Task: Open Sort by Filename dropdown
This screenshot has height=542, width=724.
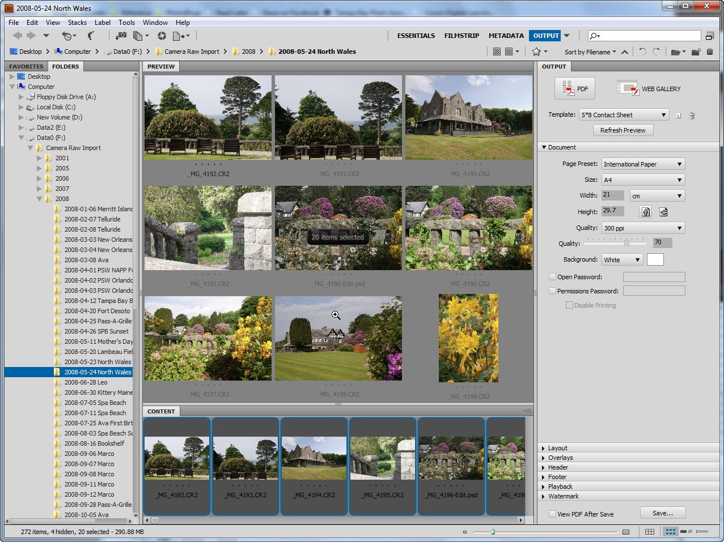Action: 590,52
